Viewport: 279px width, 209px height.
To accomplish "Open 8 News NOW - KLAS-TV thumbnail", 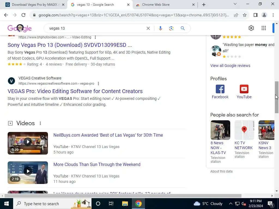I will pyautogui.click(x=220, y=130).
